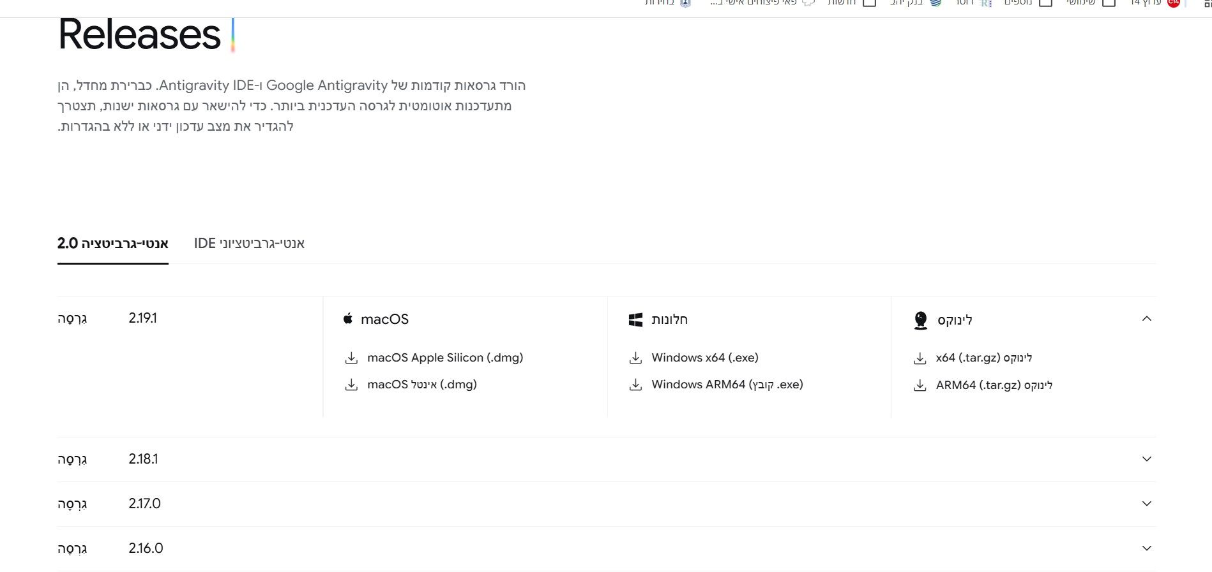Collapse the version 2.19.1 row with its chevron
The height and width of the screenshot is (572, 1212).
(1146, 318)
